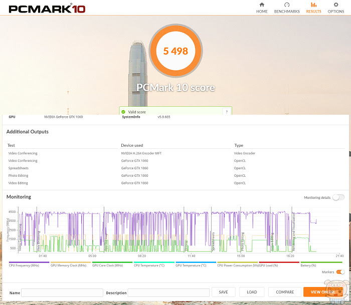Click the Rendering and Visualization chart marker
The height and width of the screenshot is (305, 351).
[x=294, y=231]
